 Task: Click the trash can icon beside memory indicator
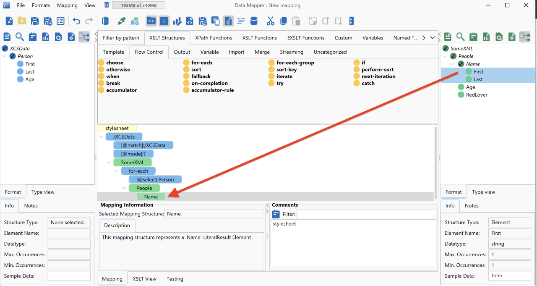[x=107, y=5]
